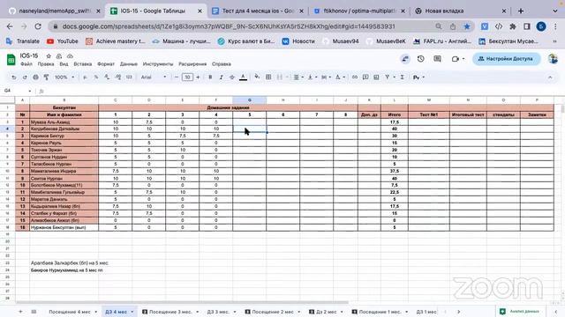This screenshot has width=565, height=317.
Task: Click the percent format icon
Action: pyautogui.click(x=96, y=77)
